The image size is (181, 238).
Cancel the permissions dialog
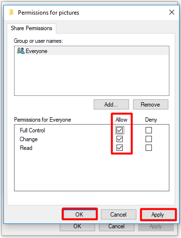(x=118, y=214)
